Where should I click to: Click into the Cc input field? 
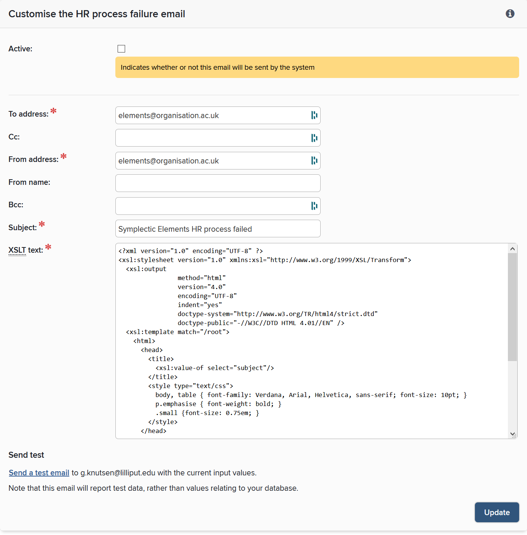(x=212, y=138)
